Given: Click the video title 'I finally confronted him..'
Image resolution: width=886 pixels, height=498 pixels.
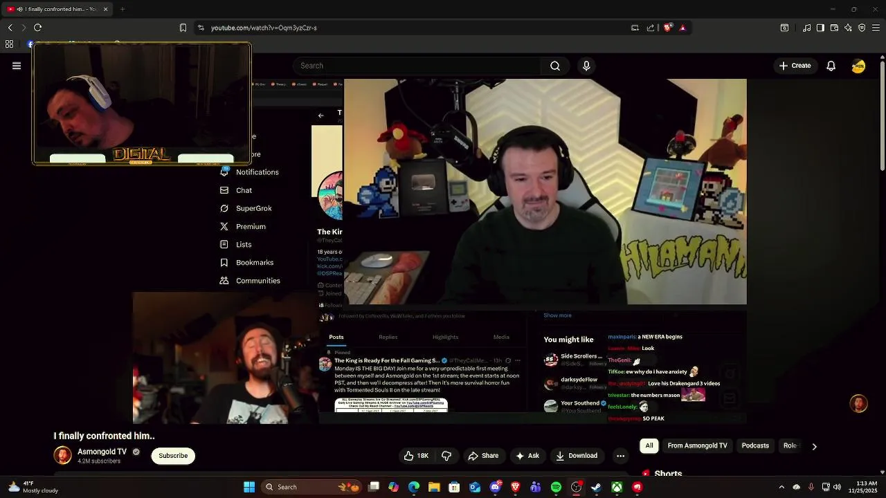Looking at the screenshot, I should 105,436.
